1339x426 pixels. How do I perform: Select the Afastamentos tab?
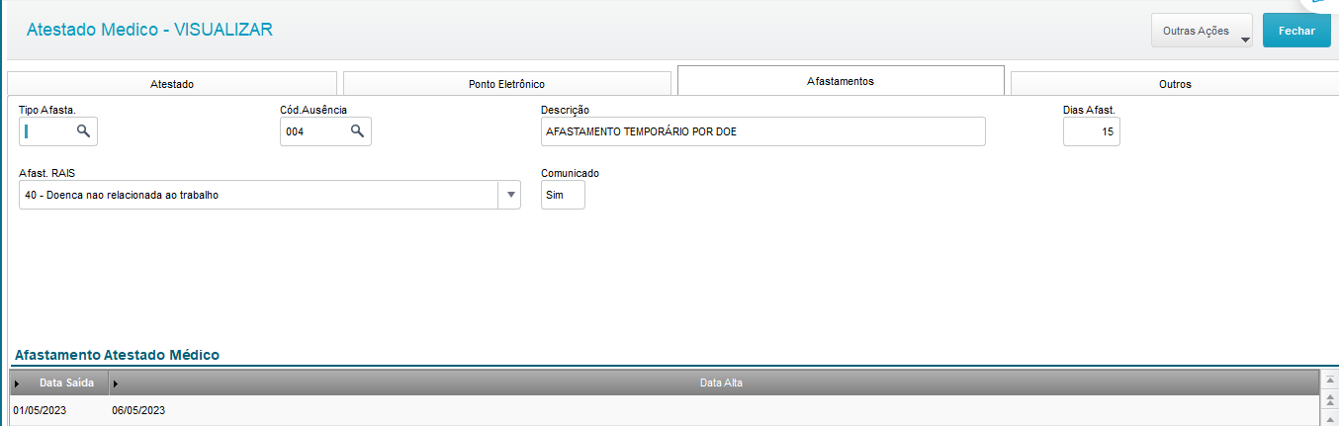click(841, 81)
